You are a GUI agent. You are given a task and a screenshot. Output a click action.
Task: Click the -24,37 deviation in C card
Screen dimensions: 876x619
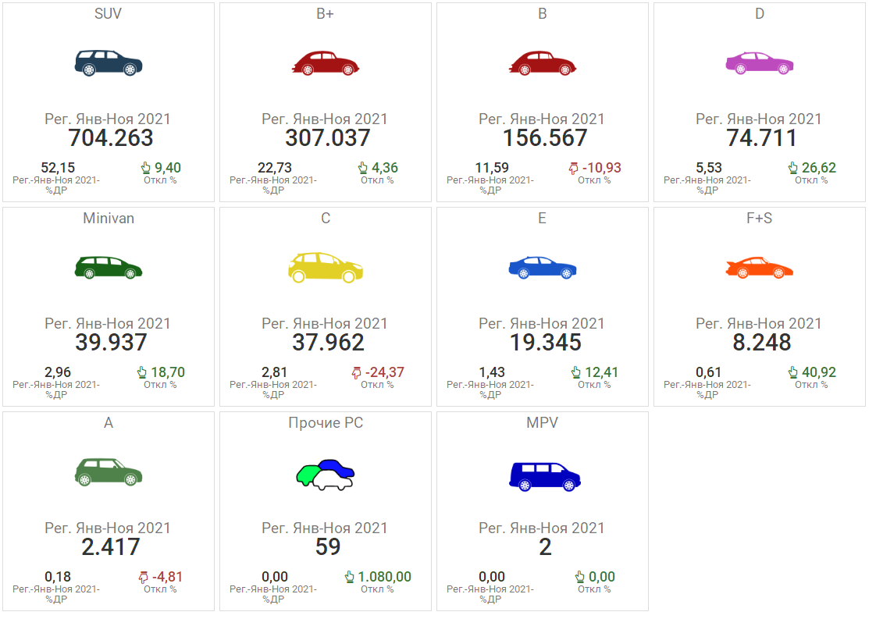coord(384,372)
